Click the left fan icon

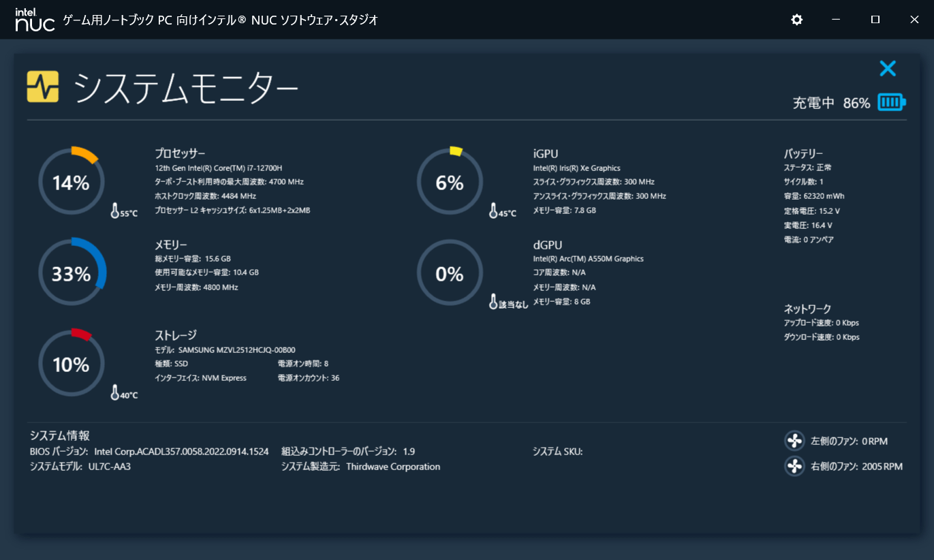point(794,441)
